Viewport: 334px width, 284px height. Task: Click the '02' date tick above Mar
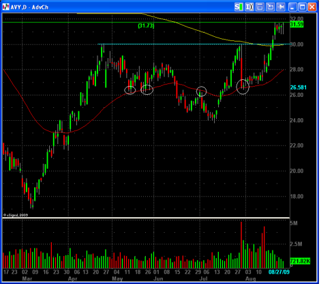click(25, 272)
